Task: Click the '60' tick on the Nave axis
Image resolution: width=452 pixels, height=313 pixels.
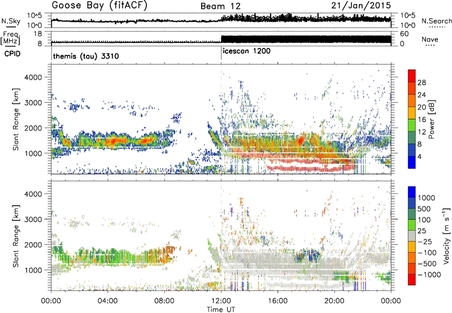Action: click(405, 34)
